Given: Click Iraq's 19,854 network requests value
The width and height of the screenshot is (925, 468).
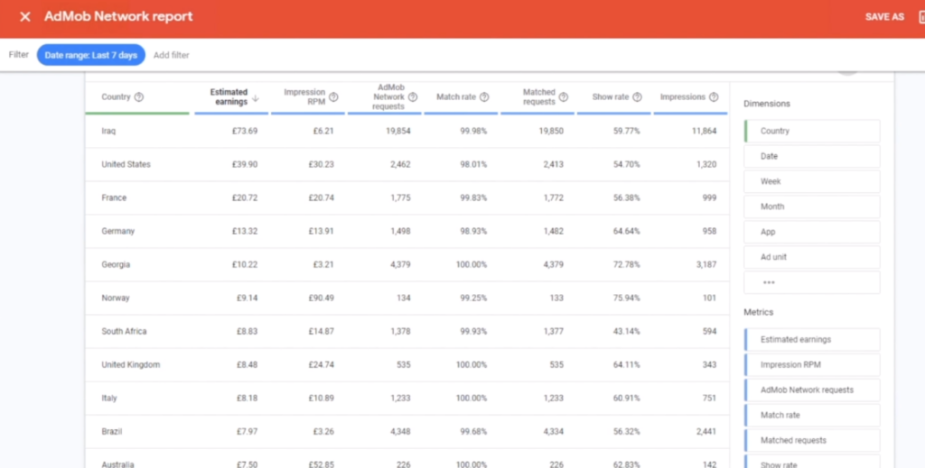Looking at the screenshot, I should point(398,132).
